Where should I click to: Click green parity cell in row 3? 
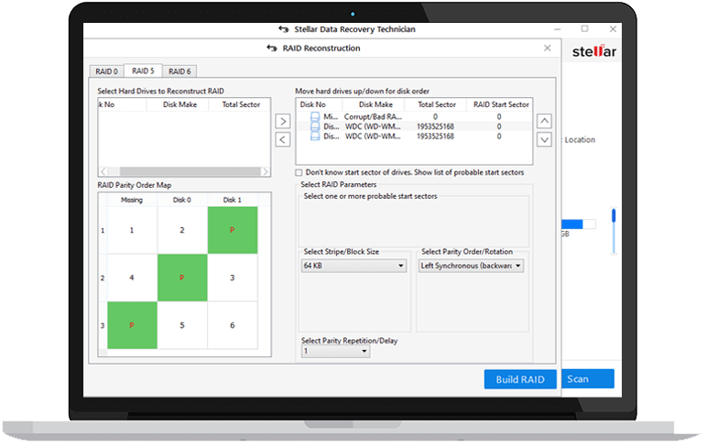132,325
